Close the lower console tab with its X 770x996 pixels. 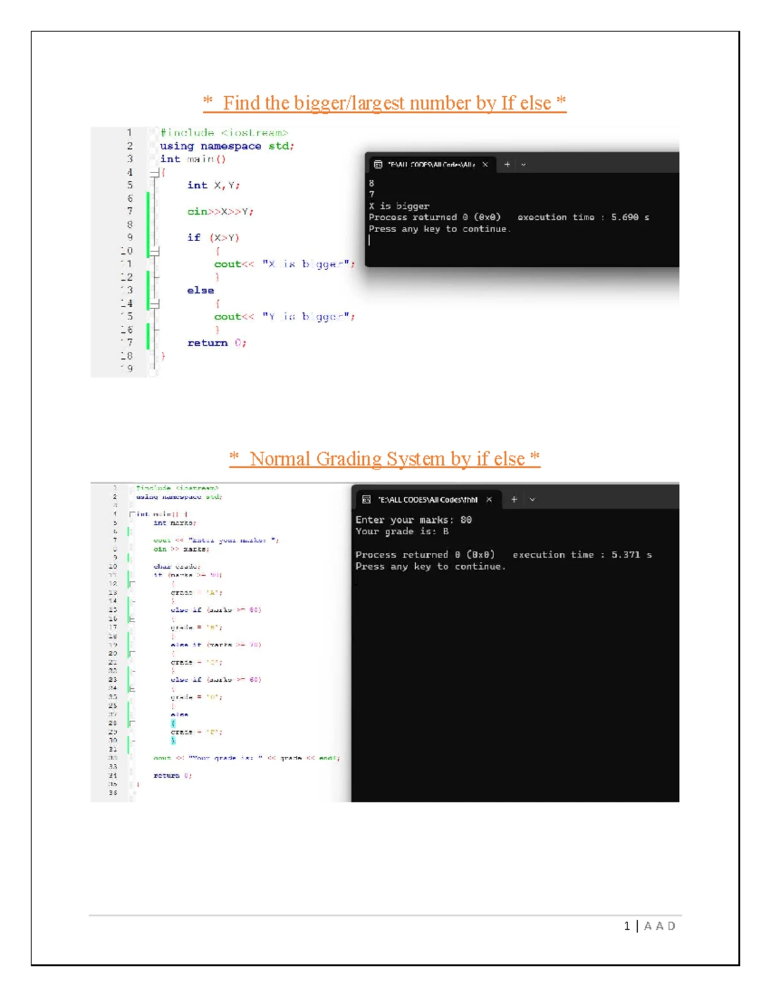pyautogui.click(x=490, y=500)
